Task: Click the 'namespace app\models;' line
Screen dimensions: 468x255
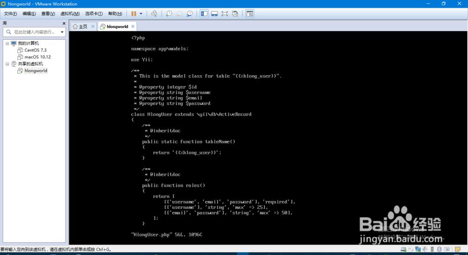Action: click(x=160, y=49)
